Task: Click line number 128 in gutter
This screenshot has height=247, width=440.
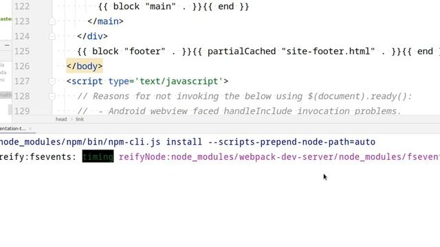Action: pos(22,96)
